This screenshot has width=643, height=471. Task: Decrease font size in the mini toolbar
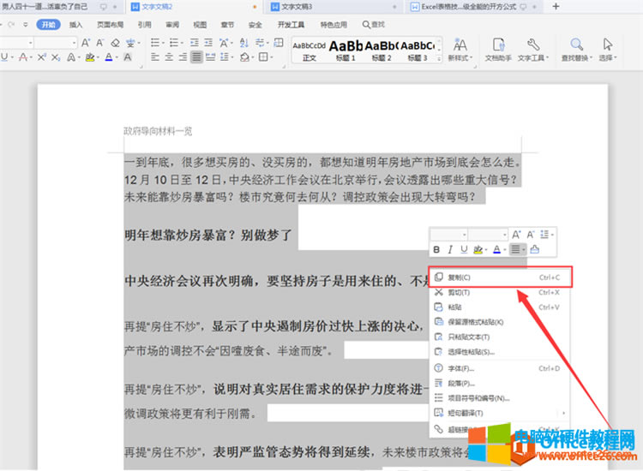[531, 234]
